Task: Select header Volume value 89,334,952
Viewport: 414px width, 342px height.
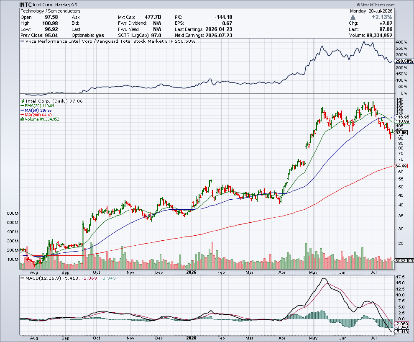Action: (x=379, y=36)
